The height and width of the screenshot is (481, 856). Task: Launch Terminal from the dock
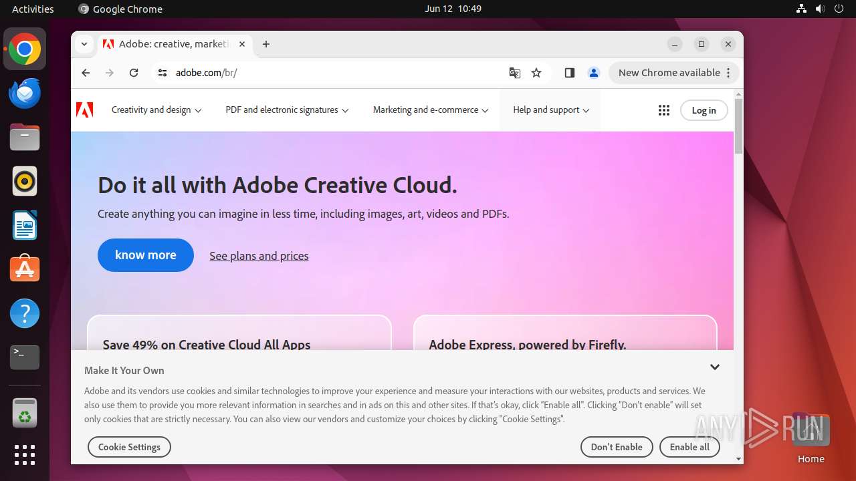(x=25, y=357)
